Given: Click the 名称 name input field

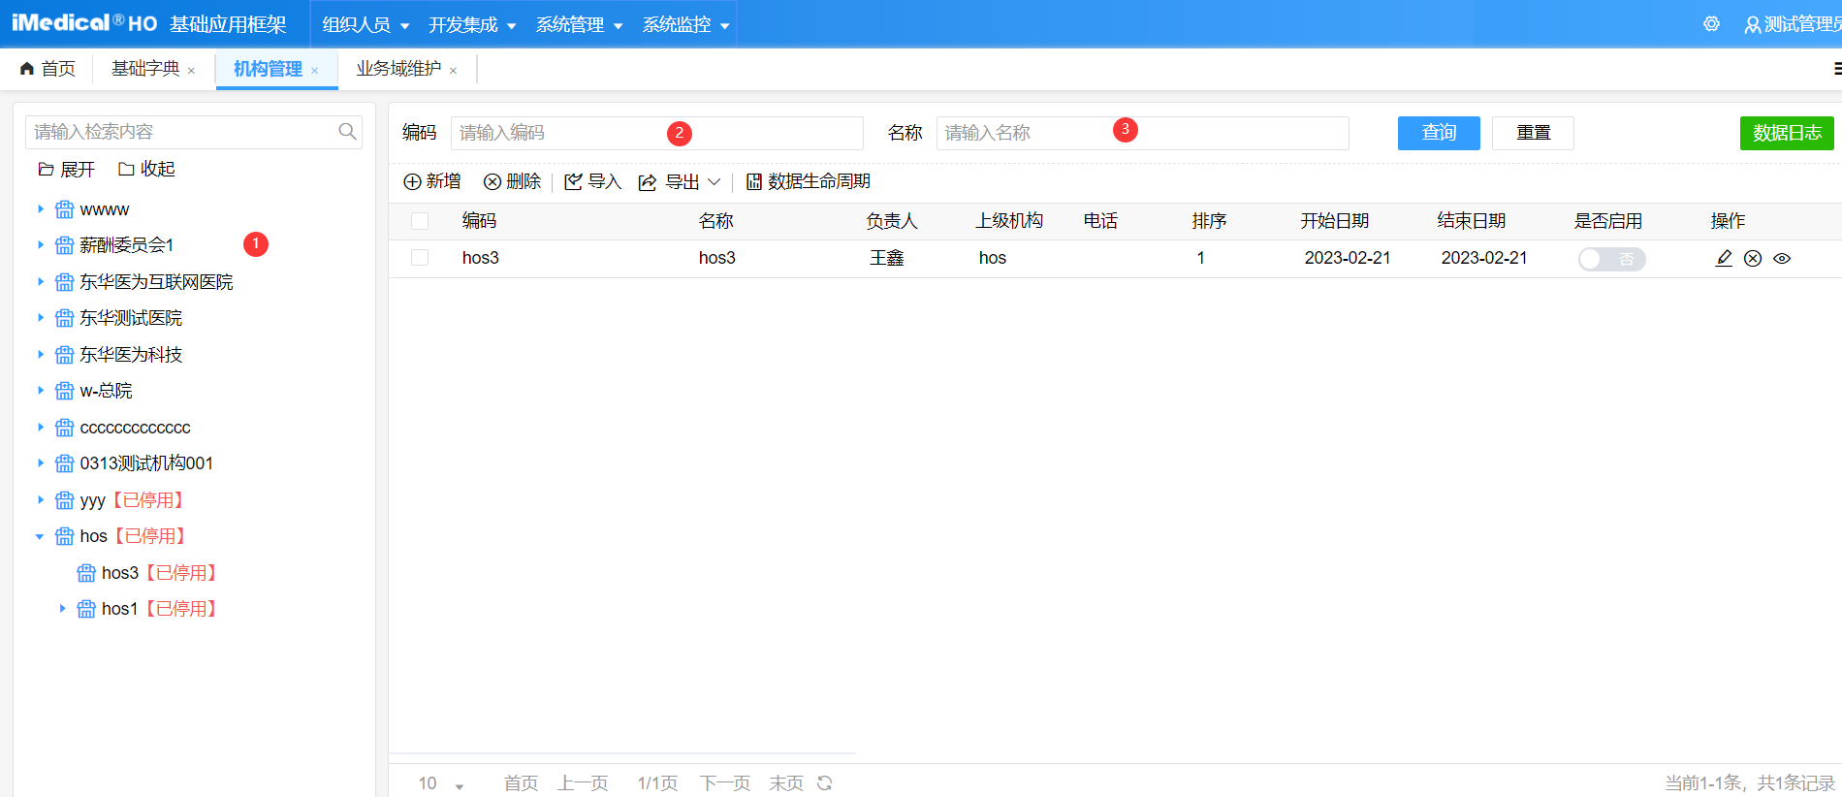Looking at the screenshot, I should pos(1142,133).
